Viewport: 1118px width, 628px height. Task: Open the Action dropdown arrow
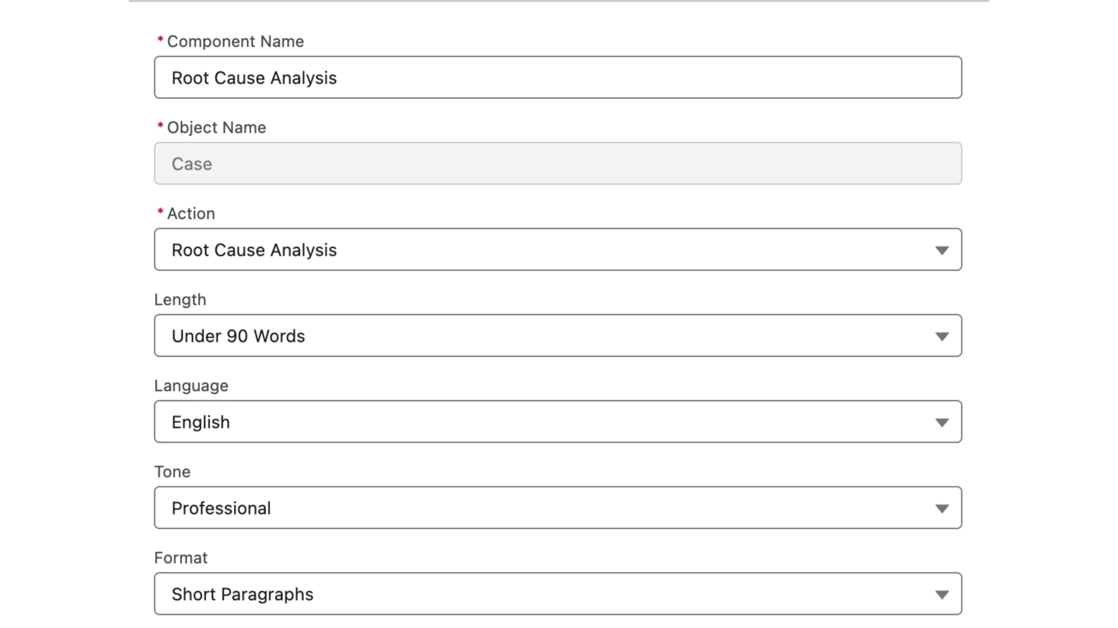[943, 250]
